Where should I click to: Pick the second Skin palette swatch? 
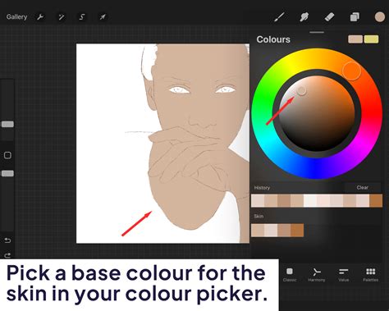point(271,230)
